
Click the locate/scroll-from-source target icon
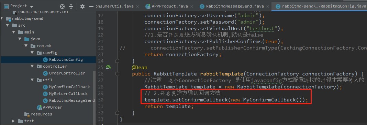pos(62,6)
